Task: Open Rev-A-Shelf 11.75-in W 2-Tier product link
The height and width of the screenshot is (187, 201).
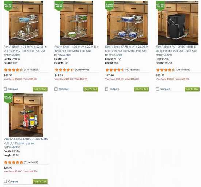Action: [76, 49]
